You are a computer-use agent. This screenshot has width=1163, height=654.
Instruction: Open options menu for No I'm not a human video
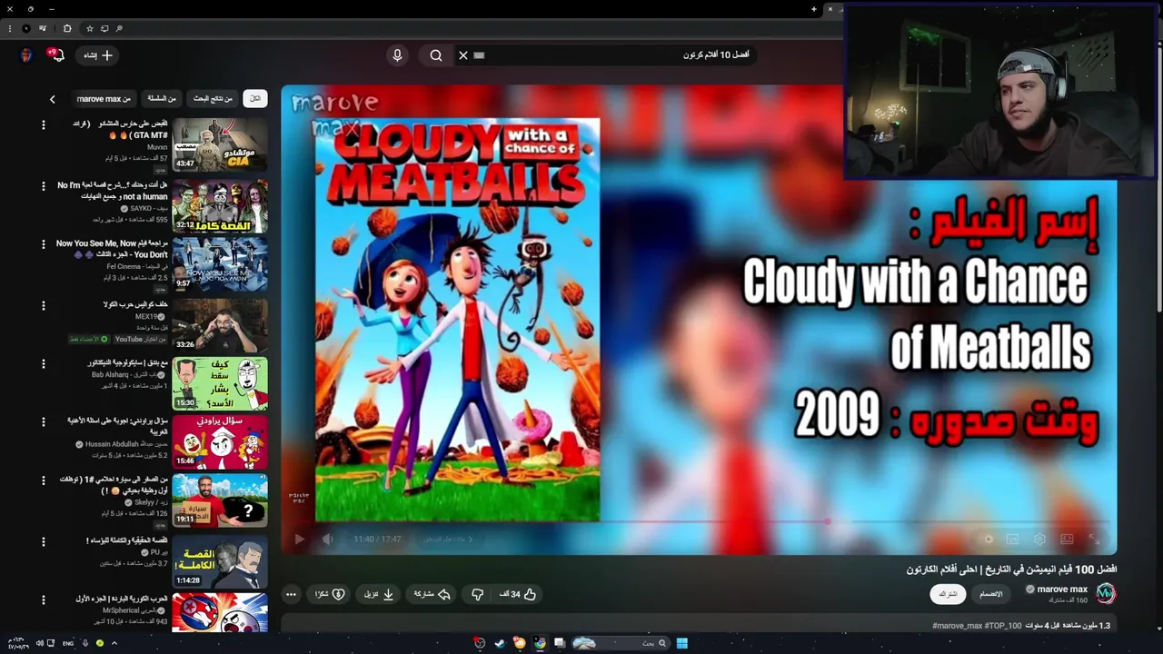pos(43,186)
